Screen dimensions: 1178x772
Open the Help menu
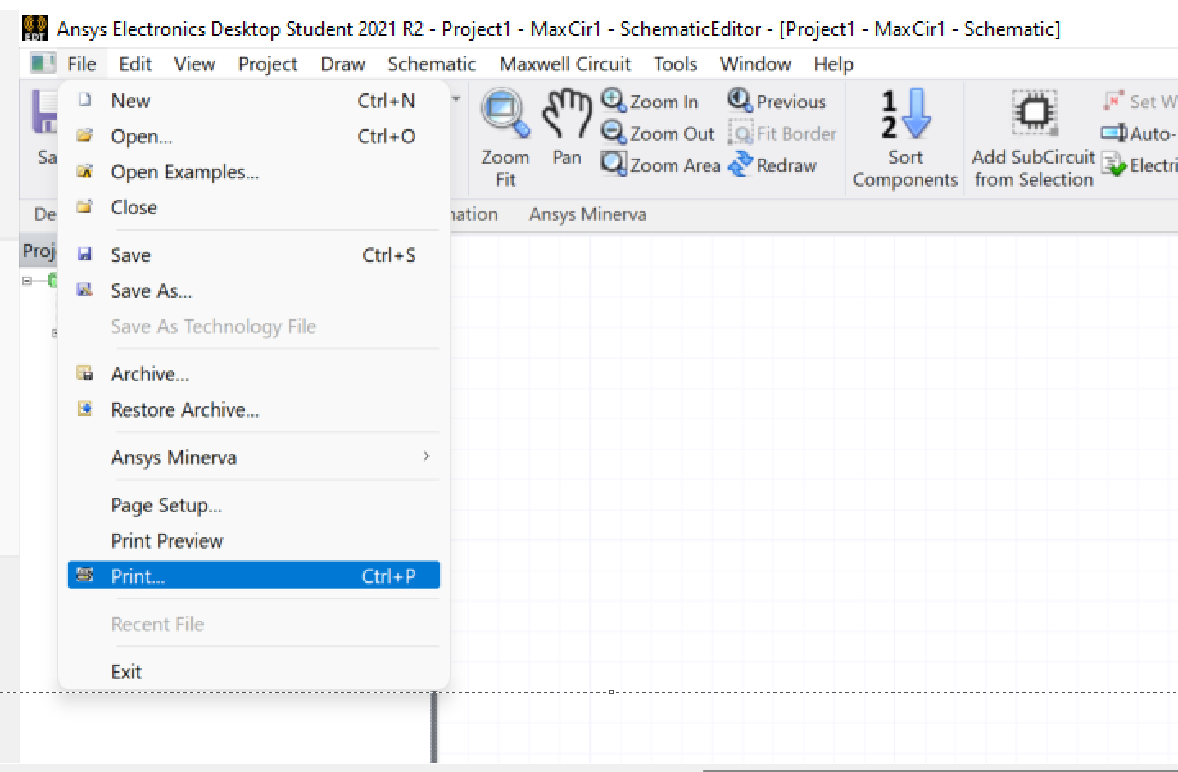coord(833,64)
